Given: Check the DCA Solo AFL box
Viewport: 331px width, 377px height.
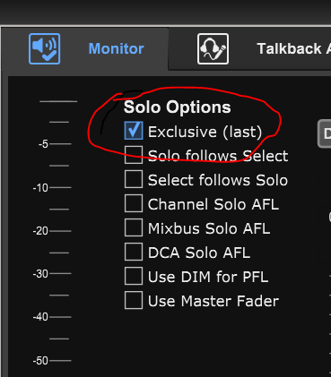Looking at the screenshot, I should (134, 252).
